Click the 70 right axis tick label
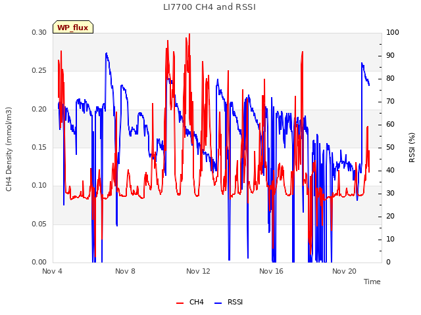This screenshot has height=315, width=421. (390, 102)
